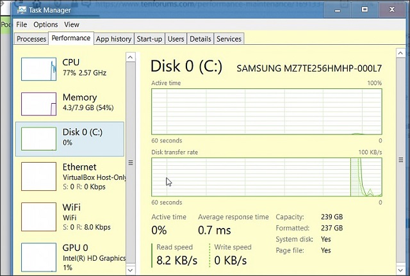Select the GPU 0 graph thumbnail

pos(38,257)
